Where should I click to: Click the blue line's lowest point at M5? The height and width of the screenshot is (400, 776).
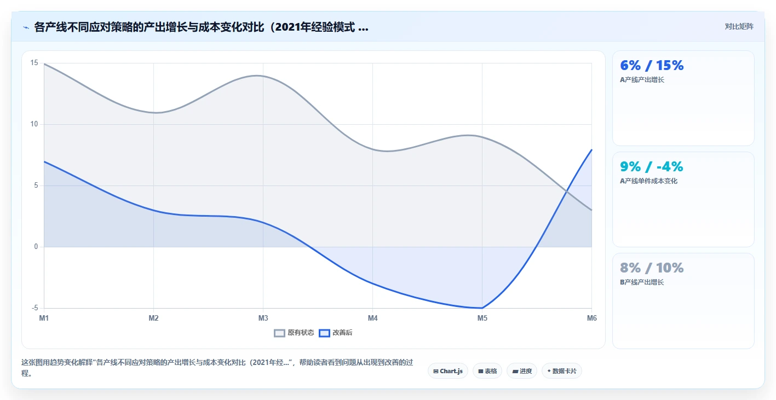click(x=482, y=308)
